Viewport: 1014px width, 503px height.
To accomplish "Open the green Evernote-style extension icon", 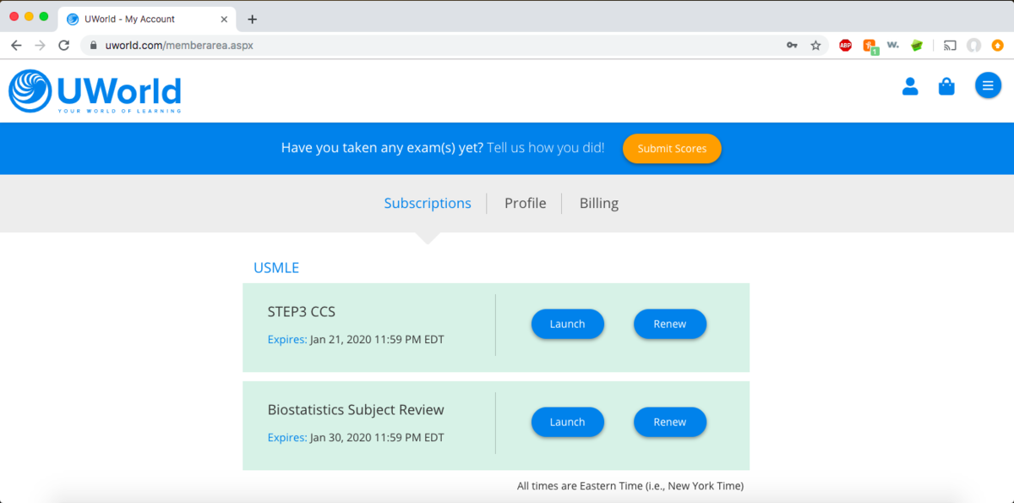I will click(916, 46).
